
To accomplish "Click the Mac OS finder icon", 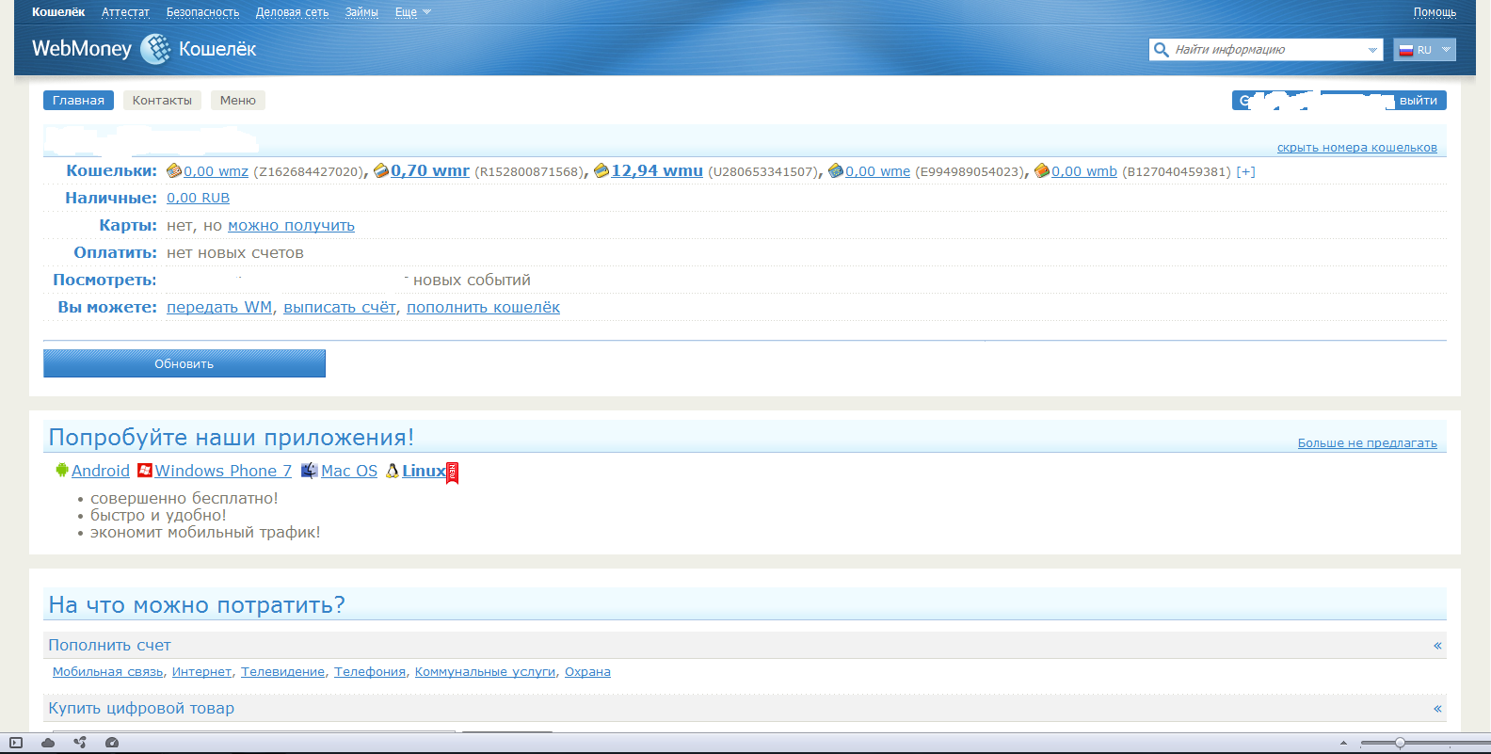I will (309, 470).
